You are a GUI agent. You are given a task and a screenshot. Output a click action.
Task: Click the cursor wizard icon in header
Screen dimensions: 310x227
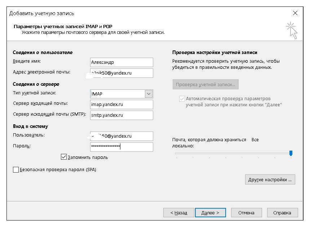[x=292, y=30]
